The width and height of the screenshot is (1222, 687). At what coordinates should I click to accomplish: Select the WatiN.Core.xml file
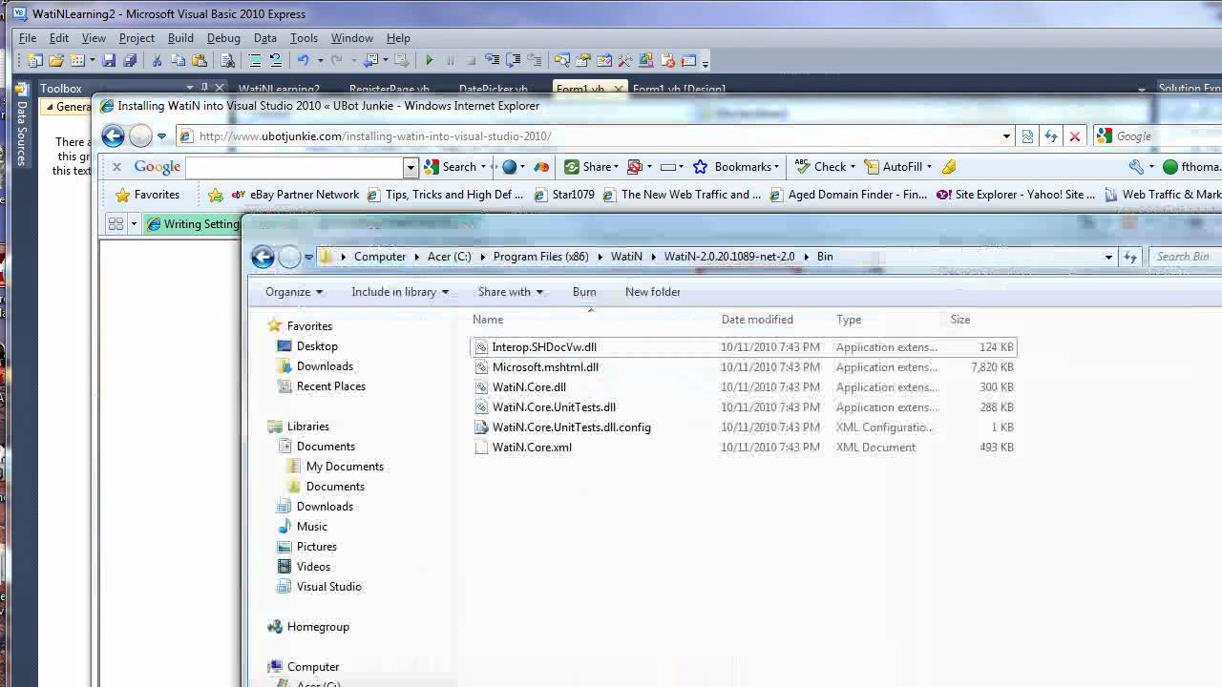point(532,448)
